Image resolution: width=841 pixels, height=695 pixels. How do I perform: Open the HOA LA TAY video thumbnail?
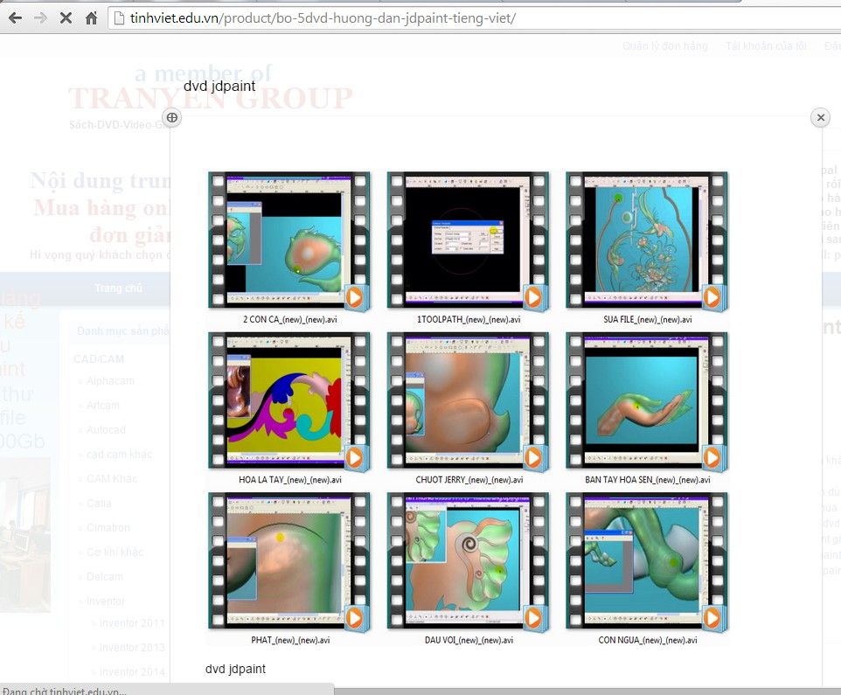[289, 400]
